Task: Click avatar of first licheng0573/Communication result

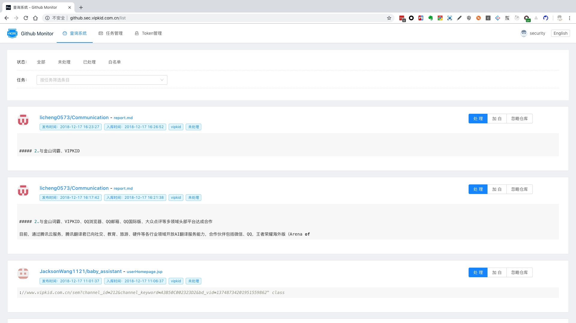Action: (x=23, y=120)
